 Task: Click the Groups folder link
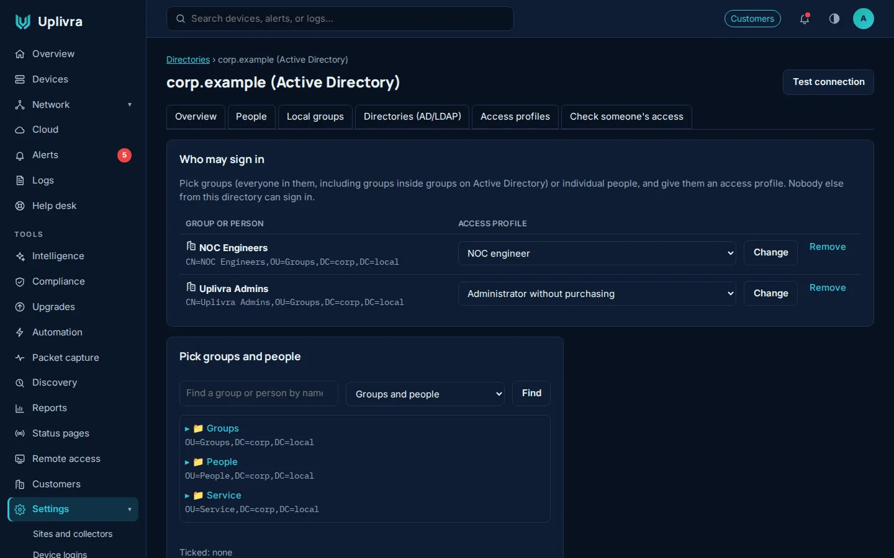tap(223, 428)
